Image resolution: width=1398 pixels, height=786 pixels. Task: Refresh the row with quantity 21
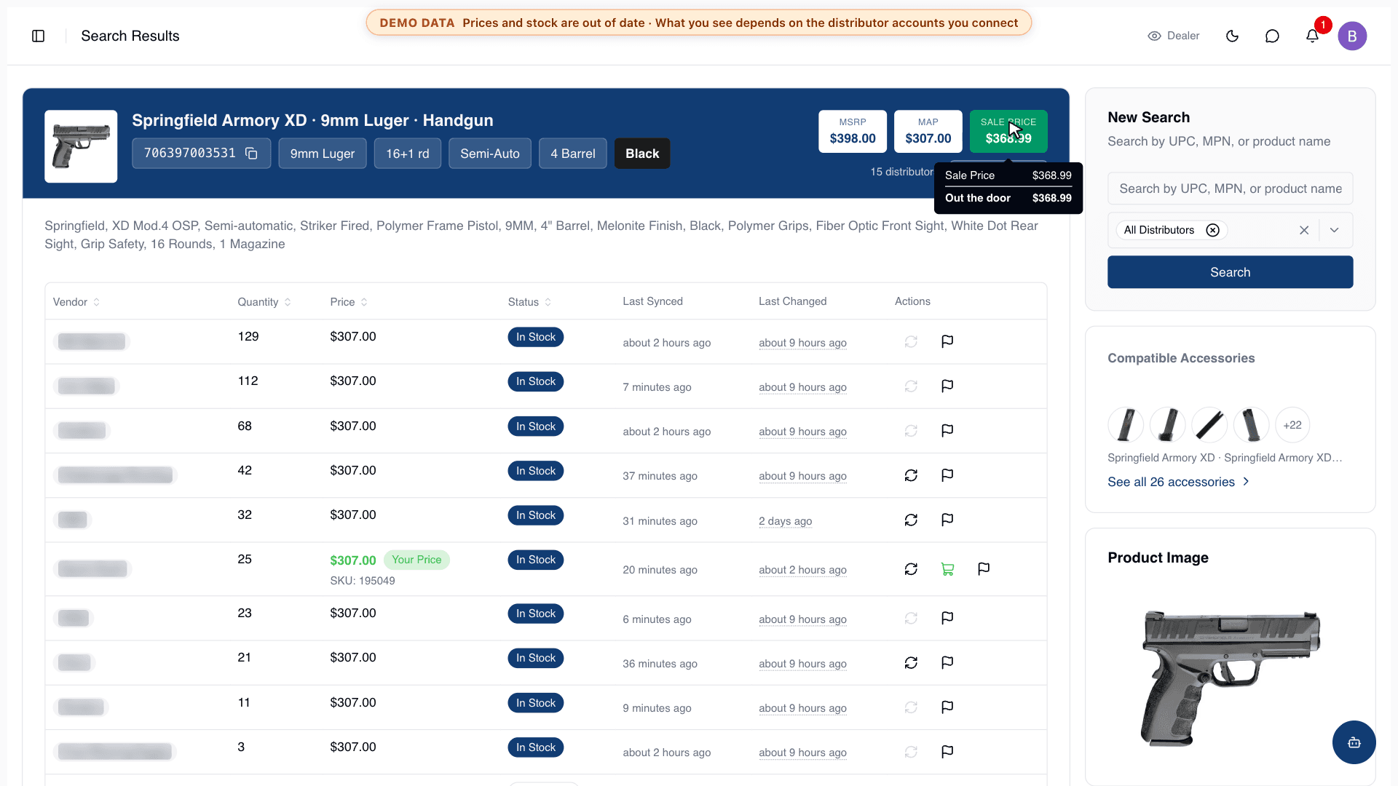(911, 662)
